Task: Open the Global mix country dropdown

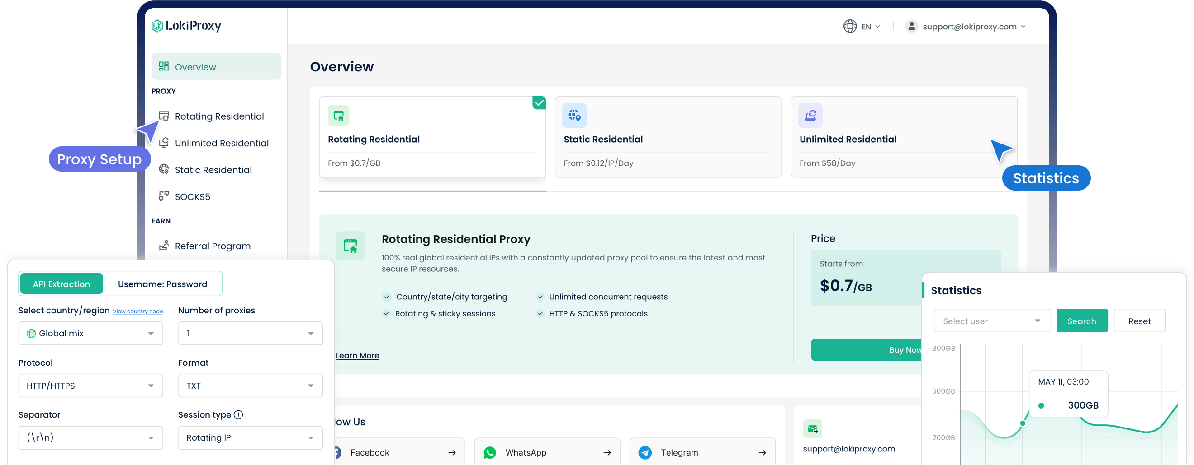Action: [x=90, y=333]
